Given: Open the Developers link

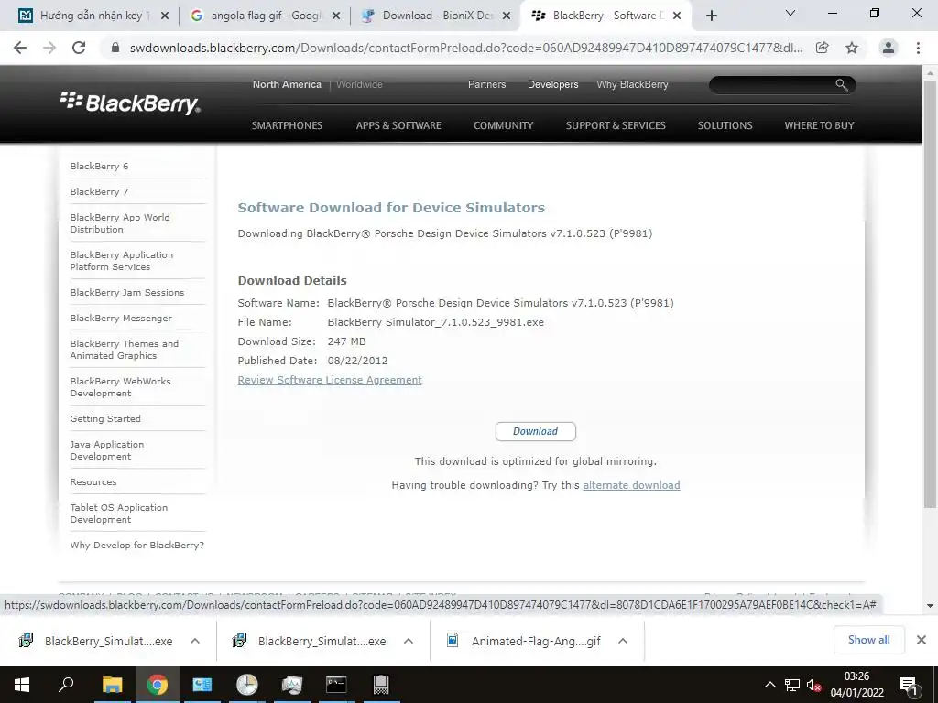Looking at the screenshot, I should tap(552, 85).
